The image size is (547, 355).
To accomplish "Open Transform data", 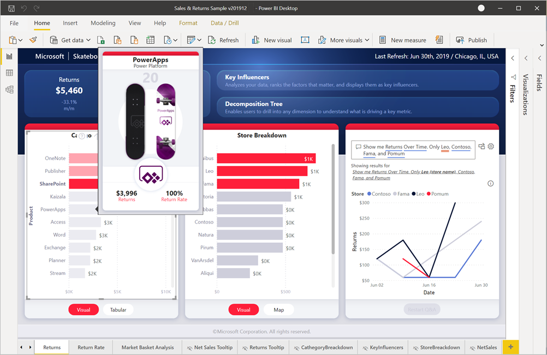I will point(191,40).
